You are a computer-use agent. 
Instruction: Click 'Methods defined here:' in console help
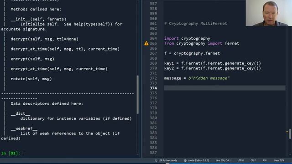pyautogui.click(x=36, y=9)
